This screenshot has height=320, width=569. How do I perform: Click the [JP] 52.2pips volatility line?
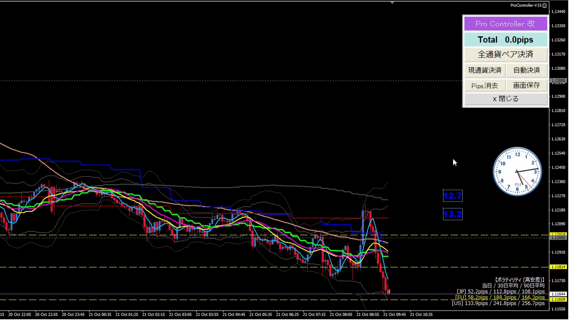[x=501, y=292]
